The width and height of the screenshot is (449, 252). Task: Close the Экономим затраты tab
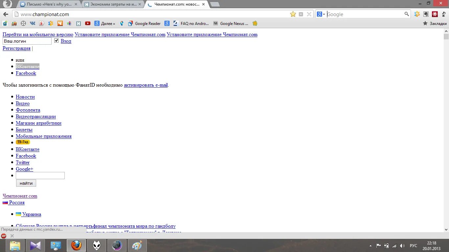coord(140,4)
